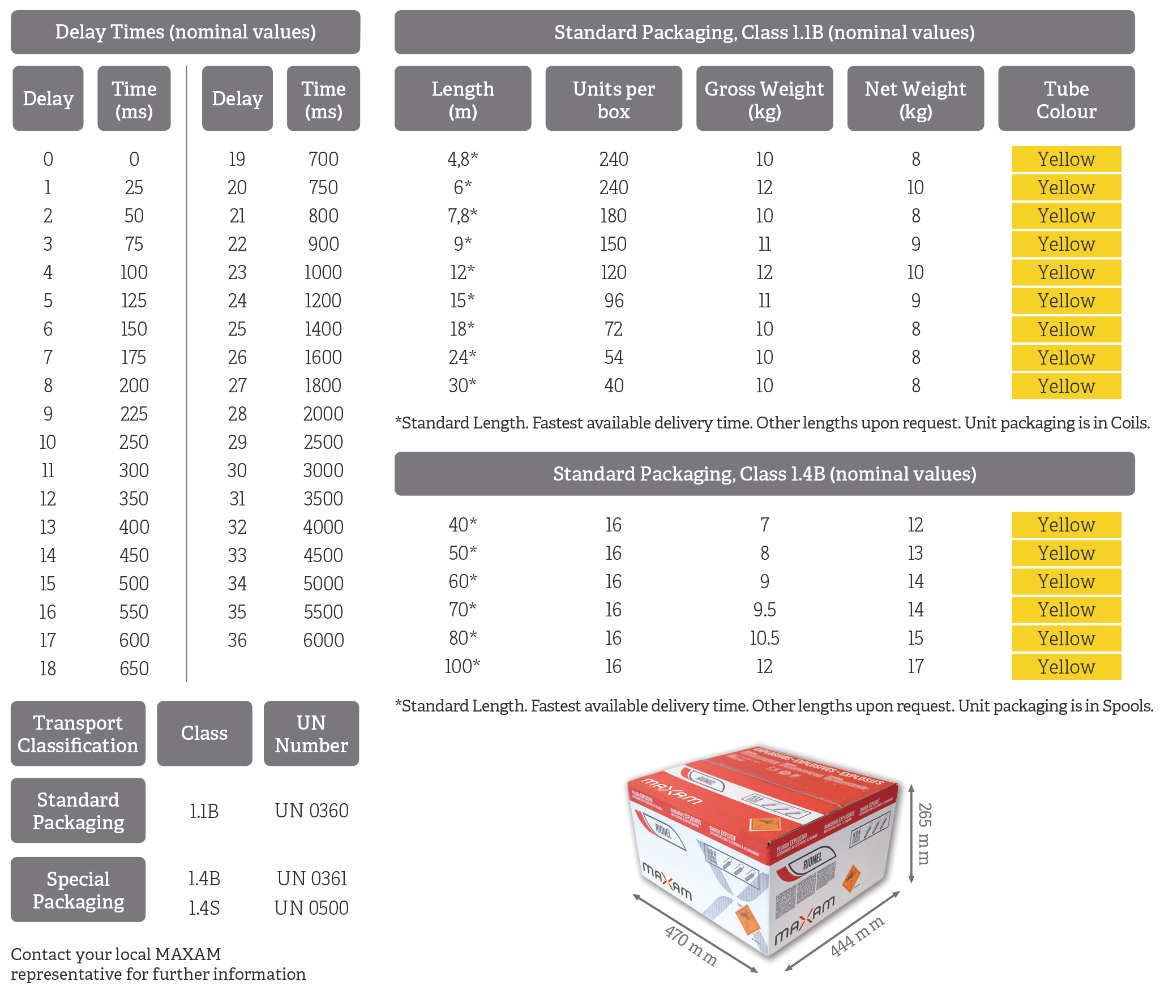The height and width of the screenshot is (990, 1160).
Task: Click the Standard Packaging Class 1.4B header
Action: point(764,474)
